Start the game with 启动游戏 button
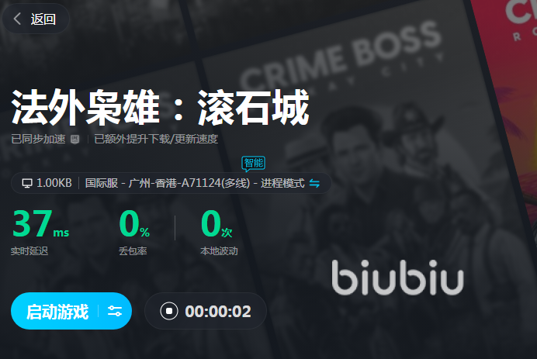 click(57, 312)
